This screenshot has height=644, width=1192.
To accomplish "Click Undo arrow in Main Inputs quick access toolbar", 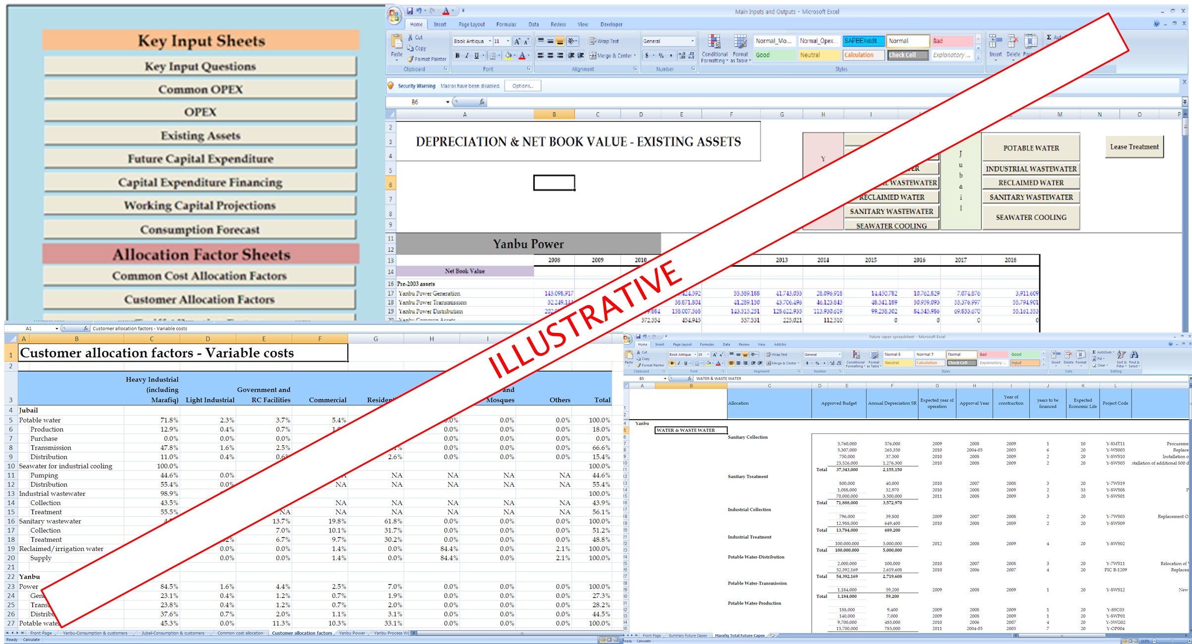I will point(419,11).
